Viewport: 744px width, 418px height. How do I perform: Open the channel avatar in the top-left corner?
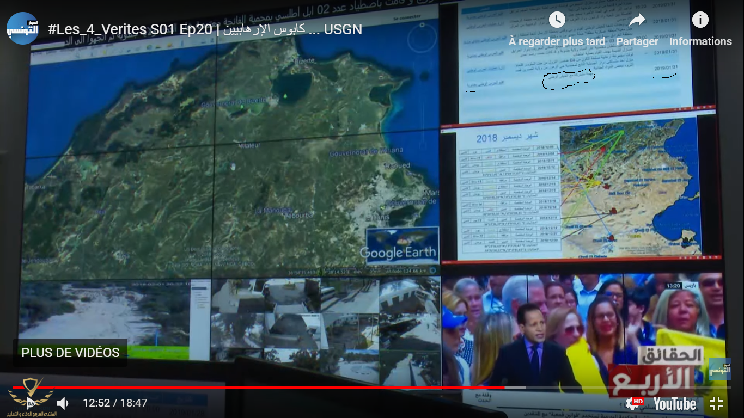point(22,28)
